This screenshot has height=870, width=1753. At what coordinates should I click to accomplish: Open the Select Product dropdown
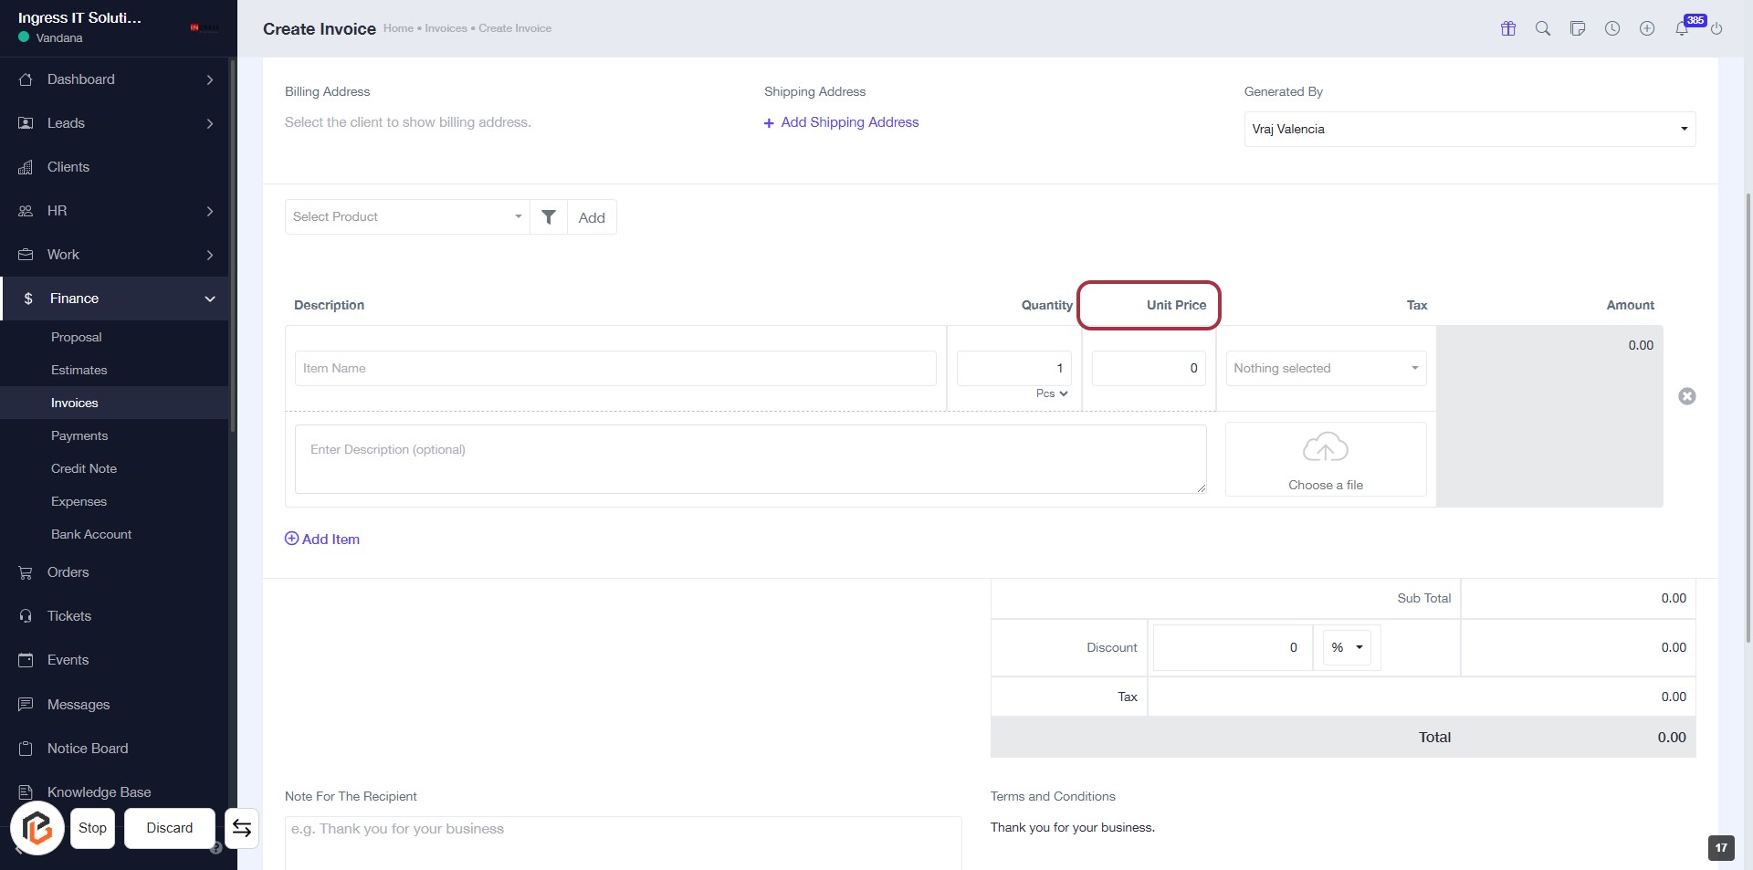407,217
